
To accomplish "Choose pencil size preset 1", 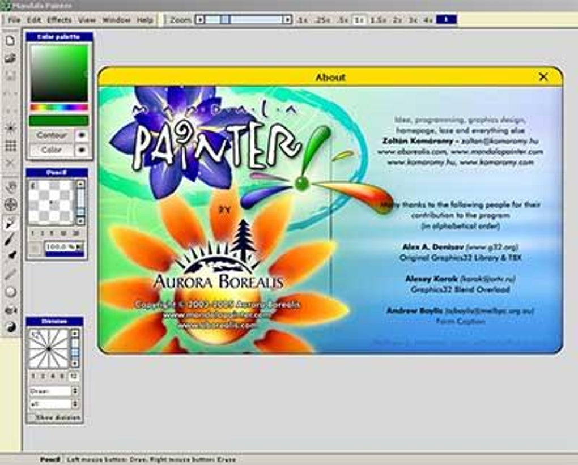I will point(33,233).
